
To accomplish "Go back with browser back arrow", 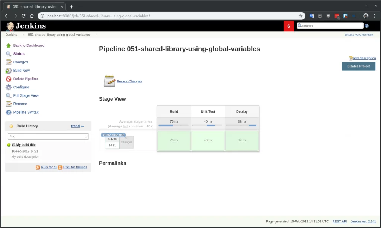I will coord(7,16).
